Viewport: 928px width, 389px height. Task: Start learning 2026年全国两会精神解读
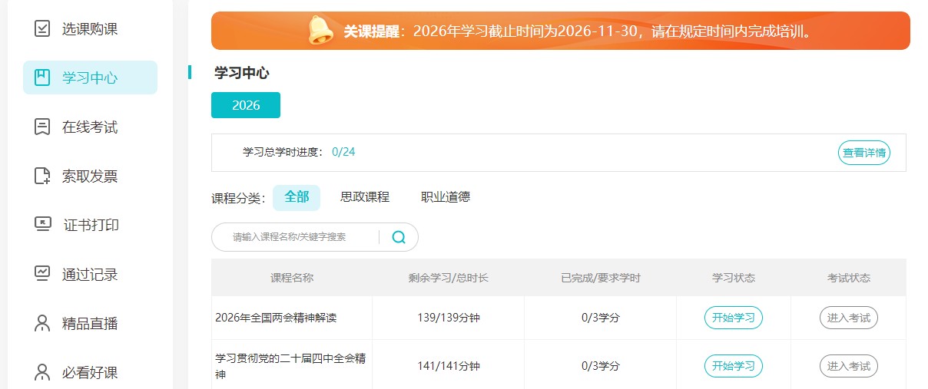coord(734,318)
